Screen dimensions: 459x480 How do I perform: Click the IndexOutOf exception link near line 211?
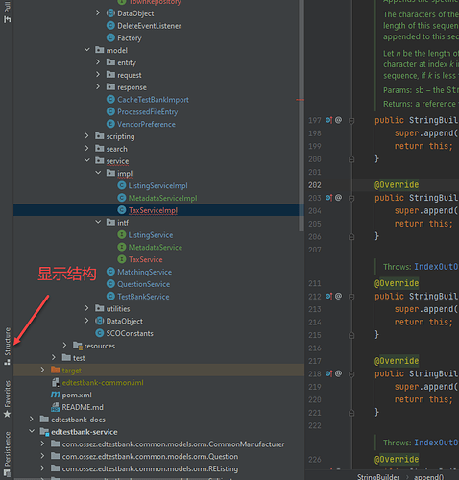click(436, 267)
